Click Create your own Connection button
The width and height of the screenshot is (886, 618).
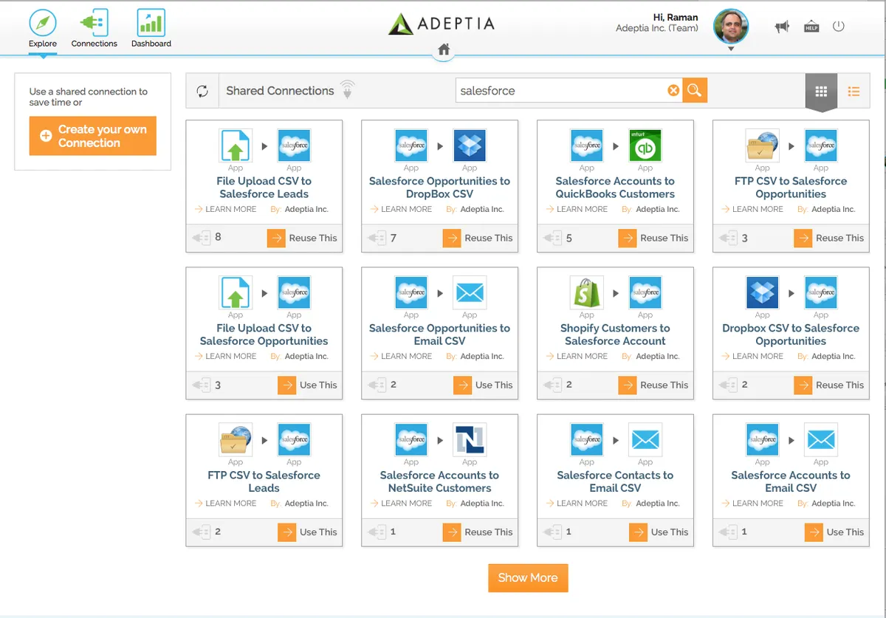(93, 136)
